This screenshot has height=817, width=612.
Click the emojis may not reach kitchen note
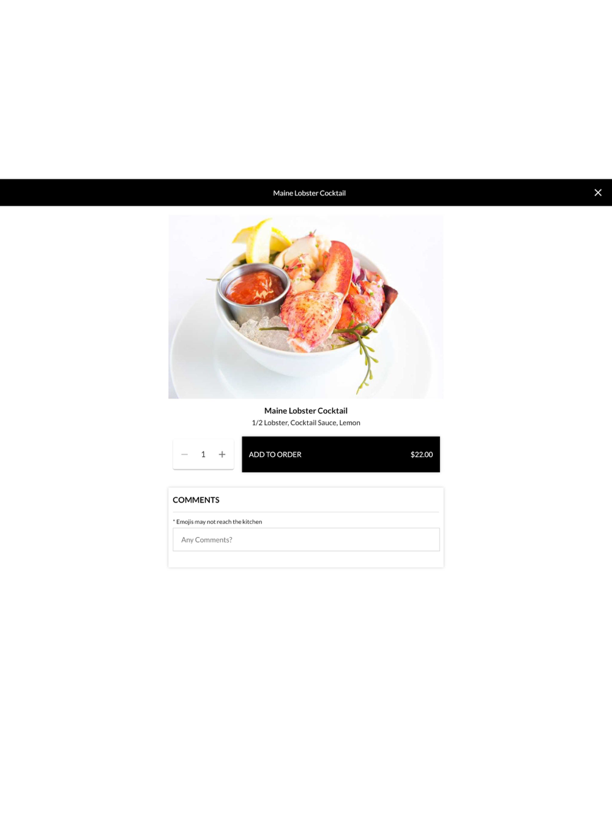[x=217, y=522]
